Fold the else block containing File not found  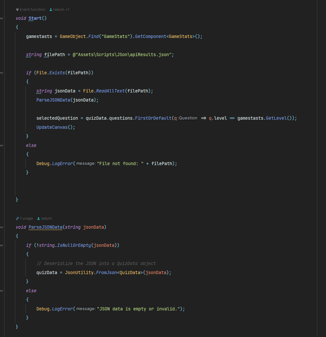tap(2, 146)
